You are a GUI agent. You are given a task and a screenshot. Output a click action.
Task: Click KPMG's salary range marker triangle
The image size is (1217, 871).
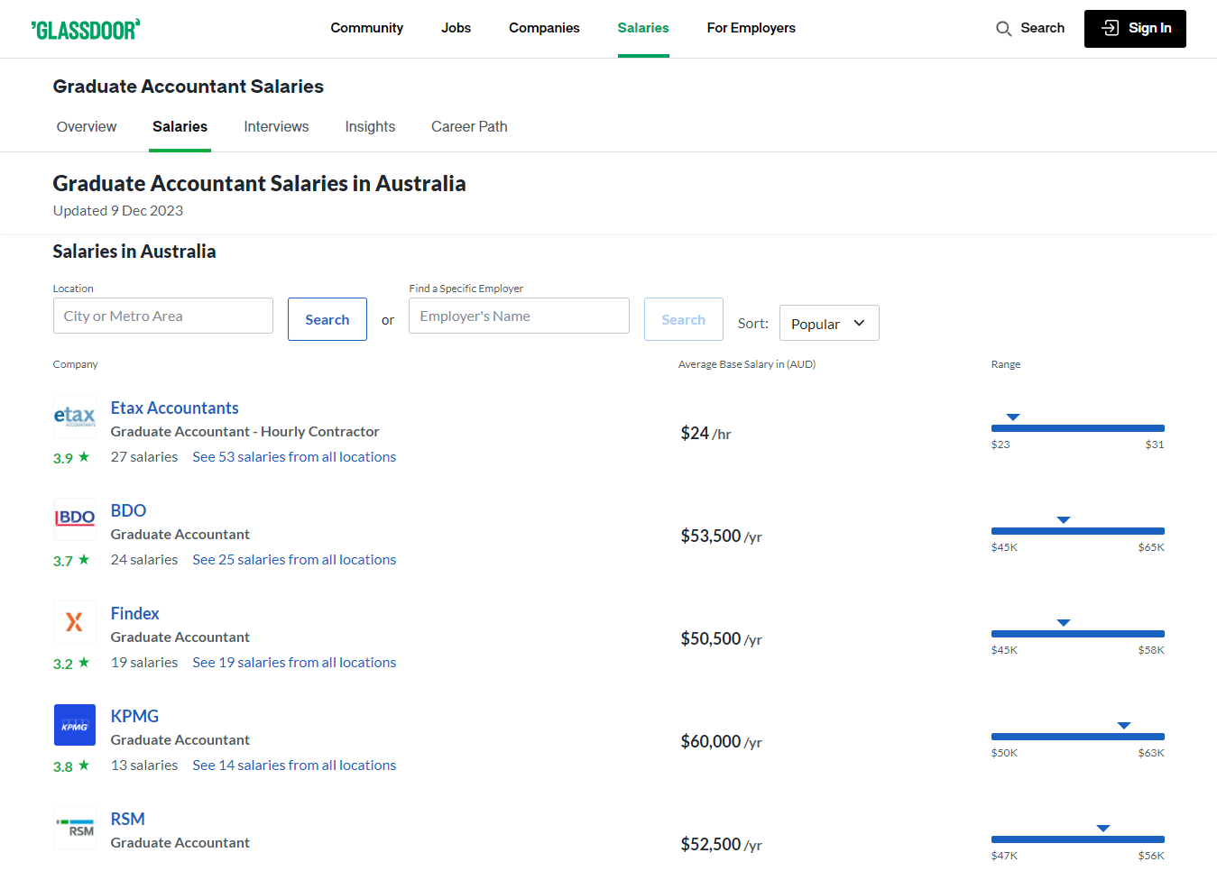[1123, 724]
